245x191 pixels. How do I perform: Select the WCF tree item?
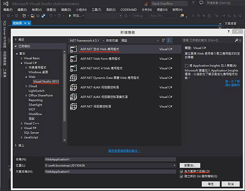click(x=32, y=109)
